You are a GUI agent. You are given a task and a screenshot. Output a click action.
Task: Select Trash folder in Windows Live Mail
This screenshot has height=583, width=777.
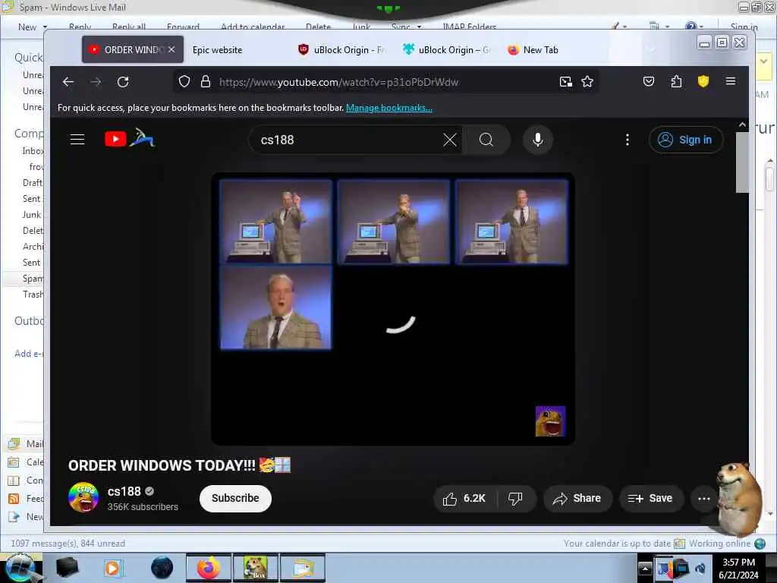[32, 294]
